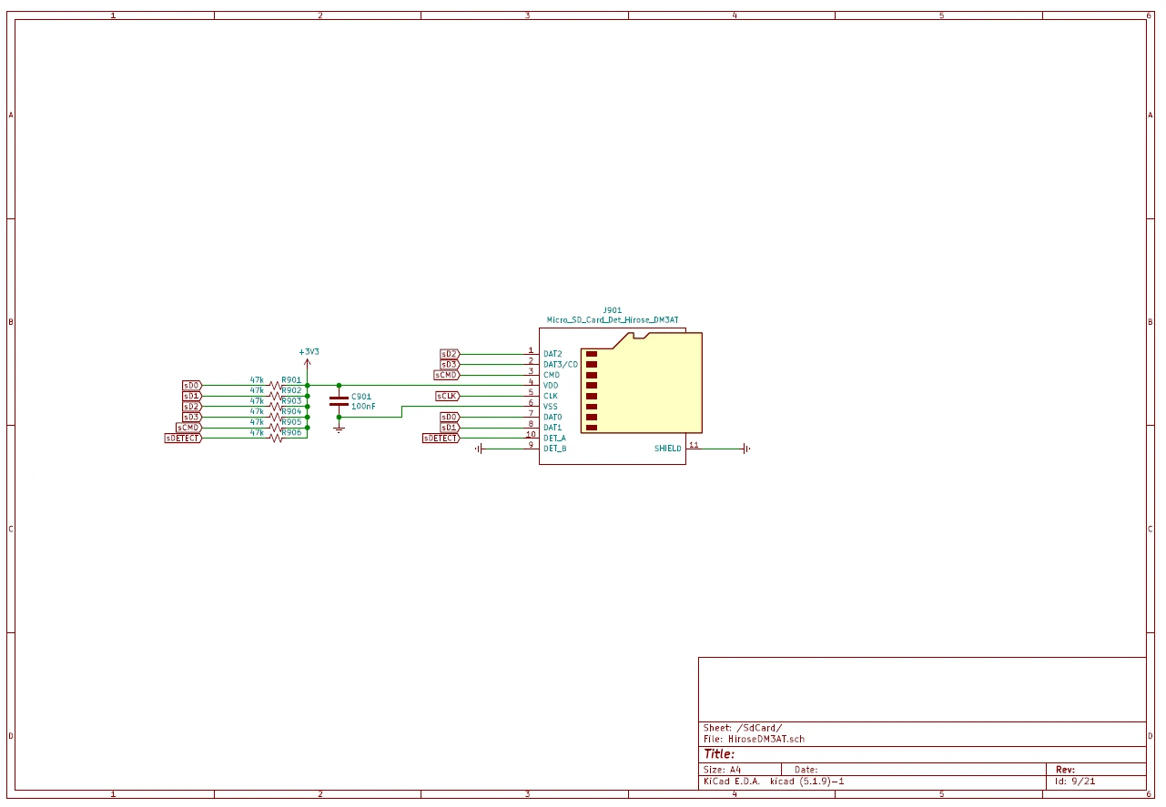This screenshot has height=807, width=1166.
Task: Click the Size: A4 field
Action: (722, 770)
